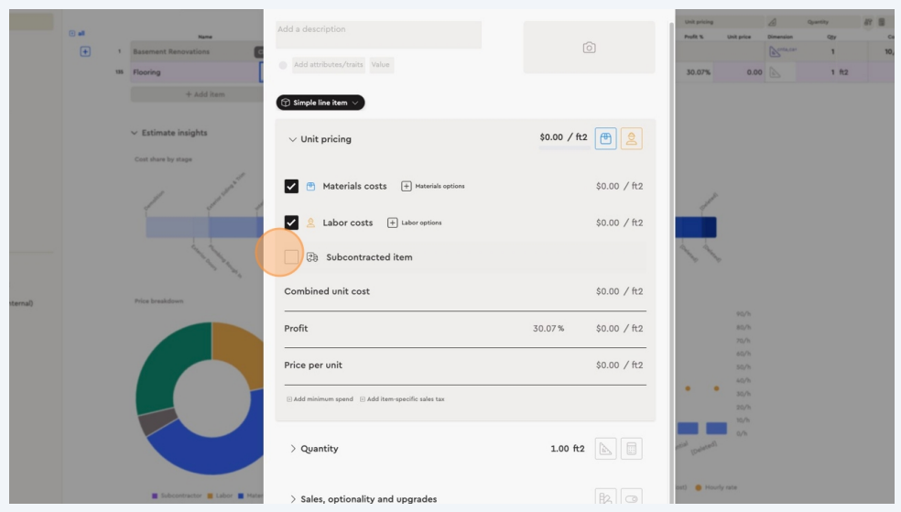Click the Add attributes/traits field
The height and width of the screenshot is (512, 901).
tap(328, 64)
